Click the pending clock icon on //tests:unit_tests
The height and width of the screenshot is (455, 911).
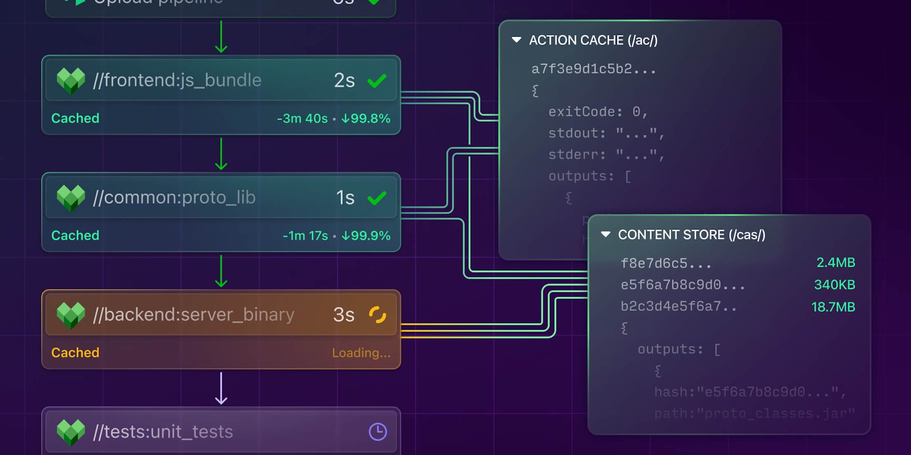[378, 432]
